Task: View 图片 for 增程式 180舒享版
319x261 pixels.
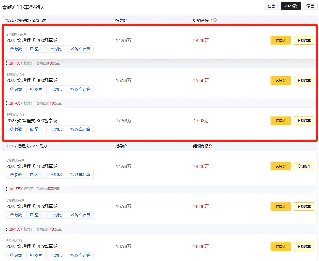Action: 36,175
